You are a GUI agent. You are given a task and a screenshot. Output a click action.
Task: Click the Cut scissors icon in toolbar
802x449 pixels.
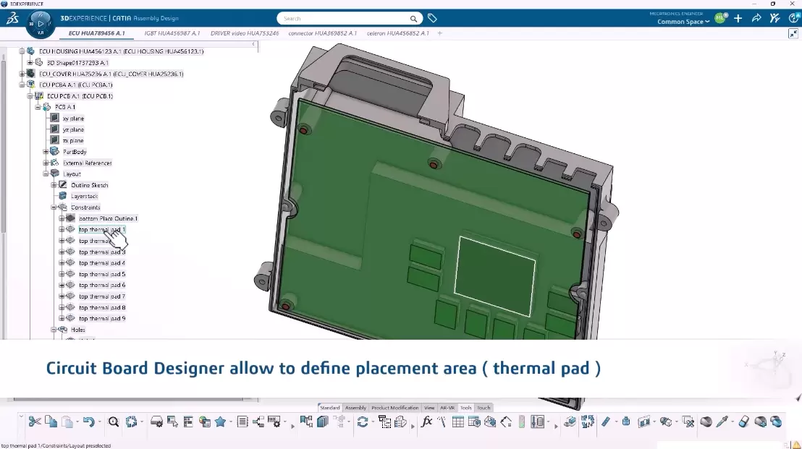click(x=35, y=422)
